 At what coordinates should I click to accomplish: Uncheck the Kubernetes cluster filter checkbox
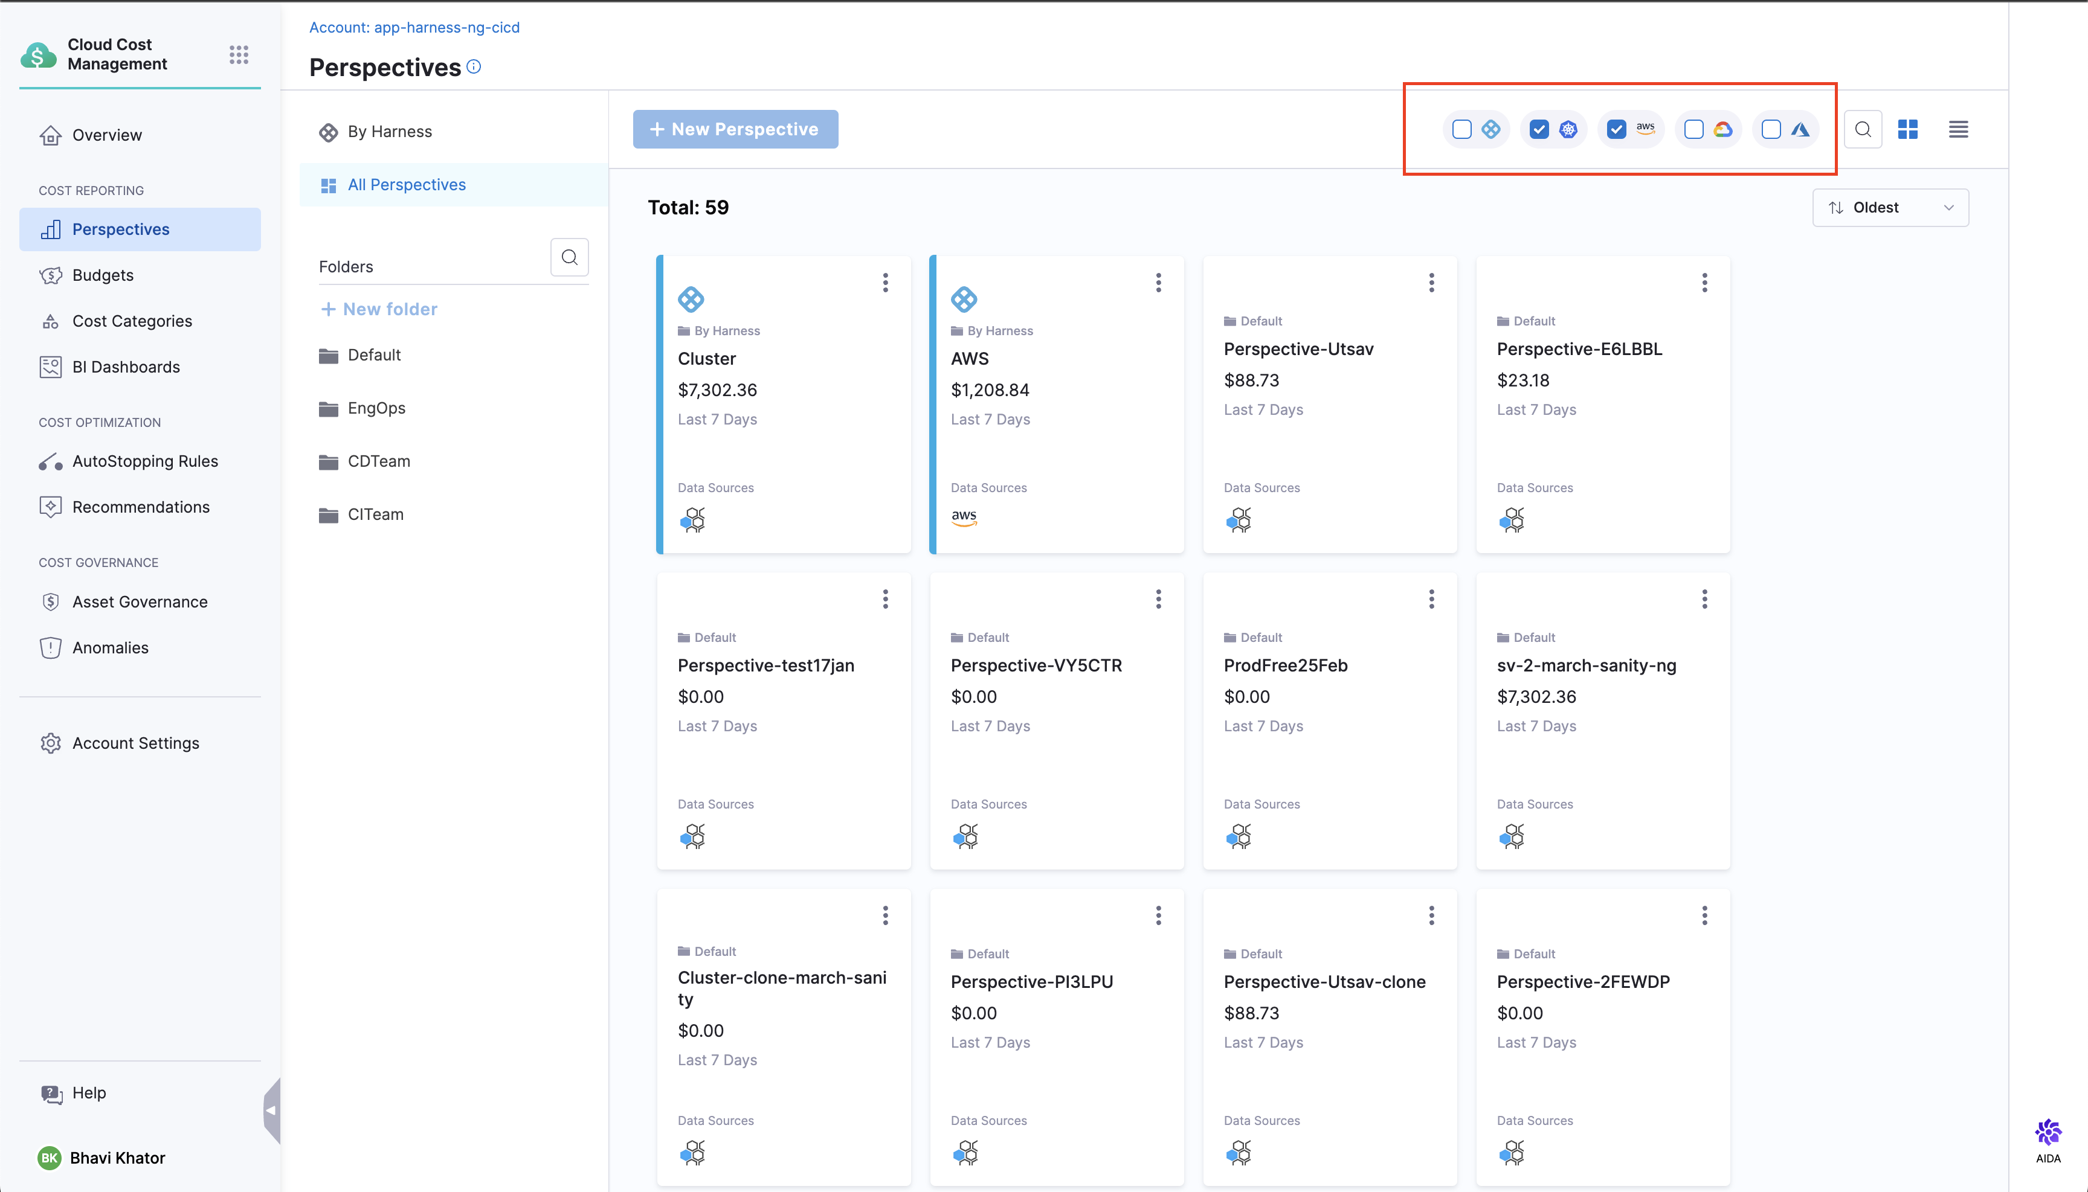click(x=1539, y=129)
